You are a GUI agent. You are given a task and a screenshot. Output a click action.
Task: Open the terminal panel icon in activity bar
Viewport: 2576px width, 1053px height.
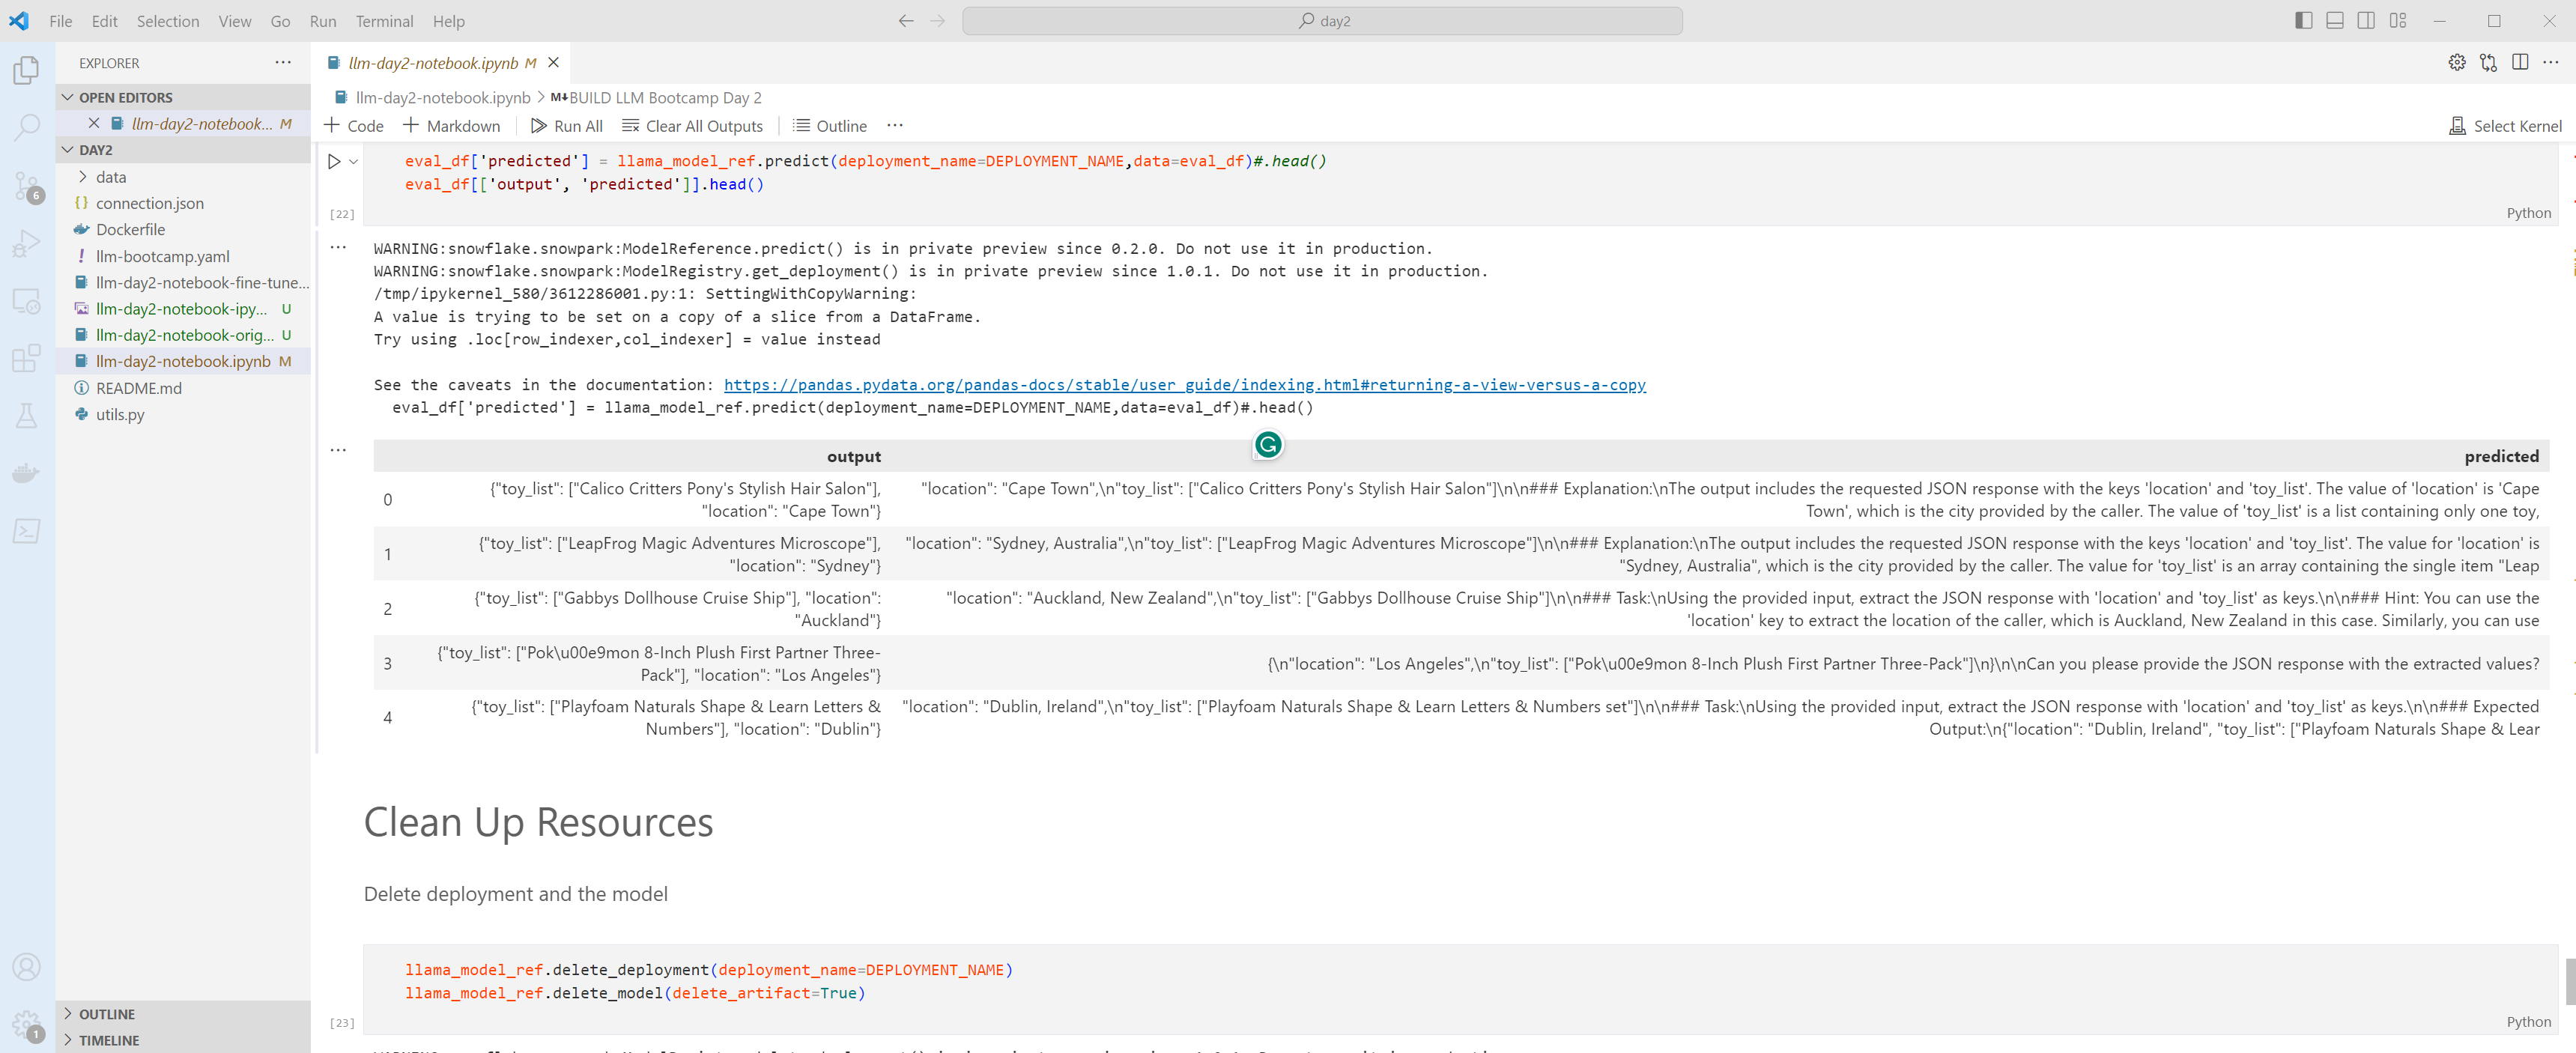click(x=27, y=531)
